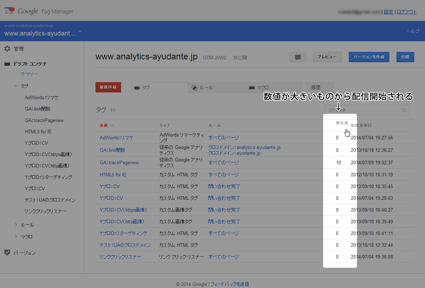The image size is (425, 288).
Task: Click the tag icon on the タグ tab
Action: (x=137, y=87)
